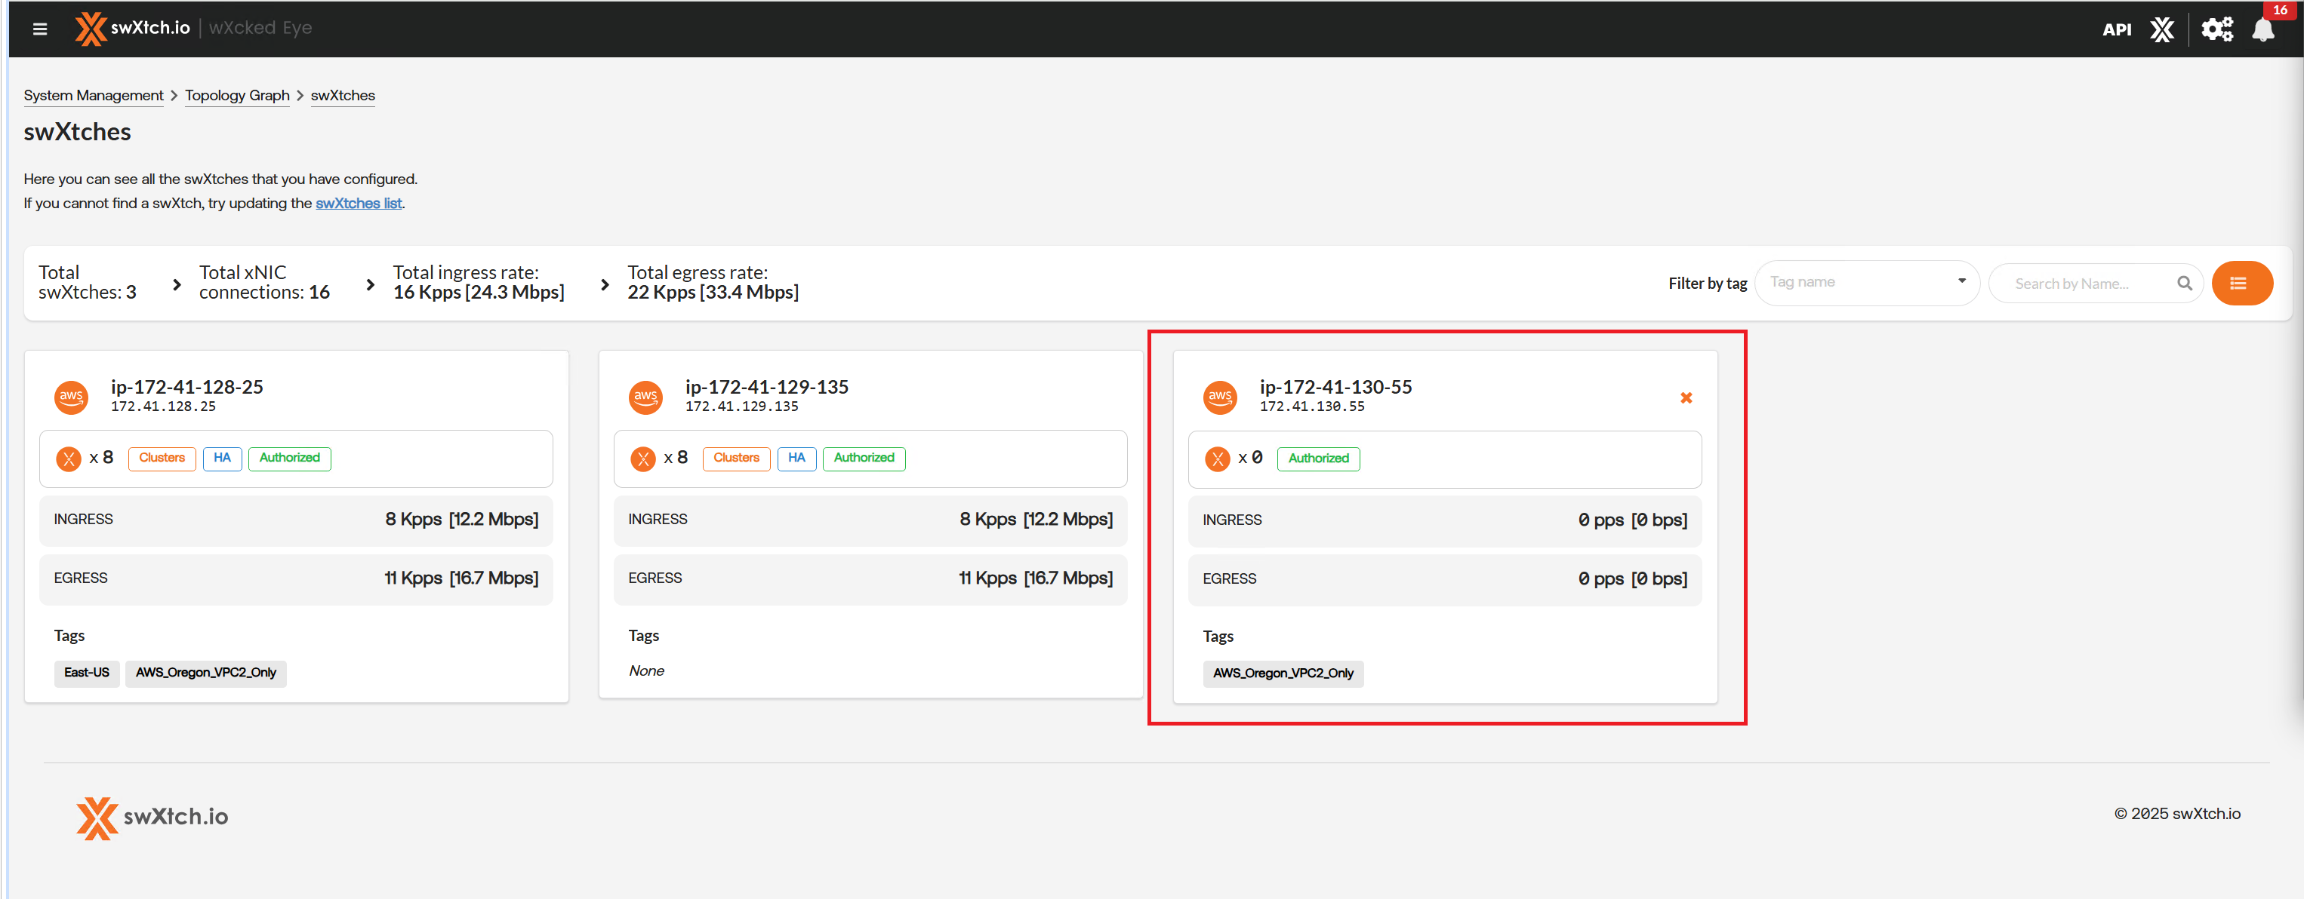This screenshot has height=899, width=2304.
Task: Click AWS icon on ip-172-41-128-25 card
Action: [72, 397]
